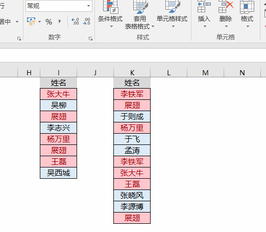Open the Conditional Formatting (条件格式) menu
266x232 pixels.
(x=110, y=14)
